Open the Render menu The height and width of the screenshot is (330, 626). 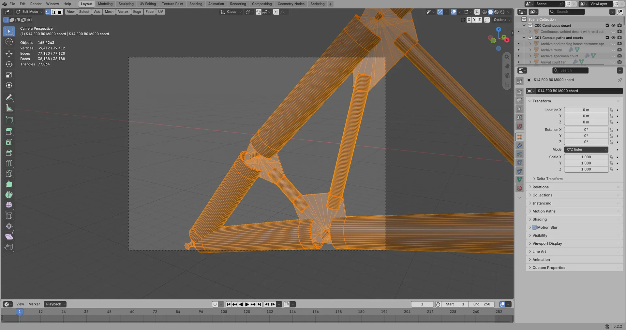36,4
